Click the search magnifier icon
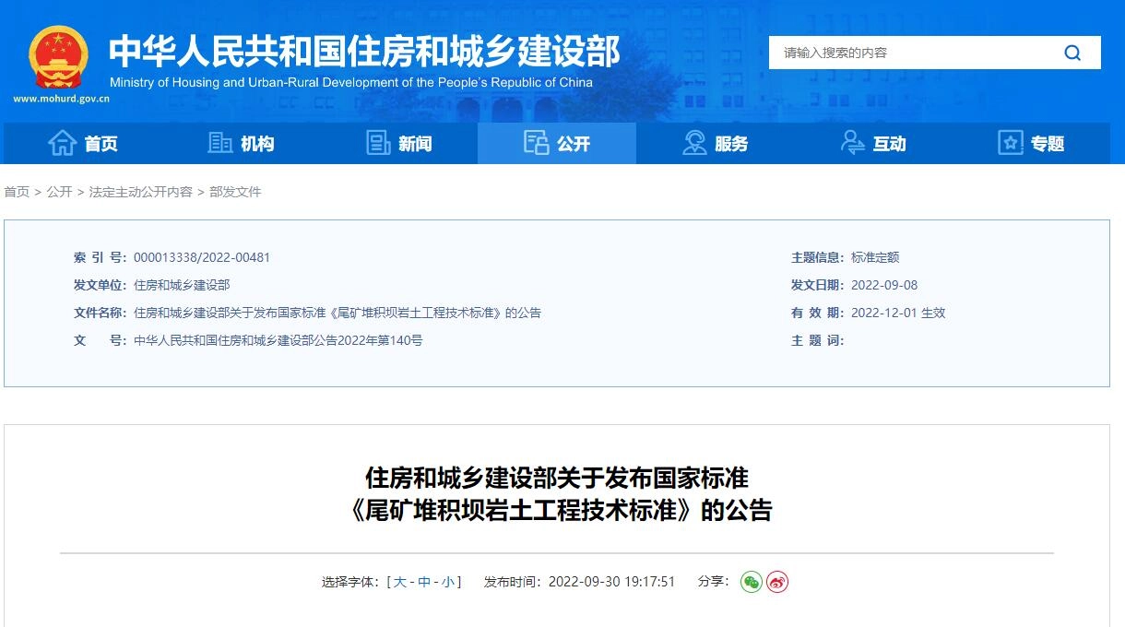Image resolution: width=1125 pixels, height=627 pixels. [x=1072, y=53]
